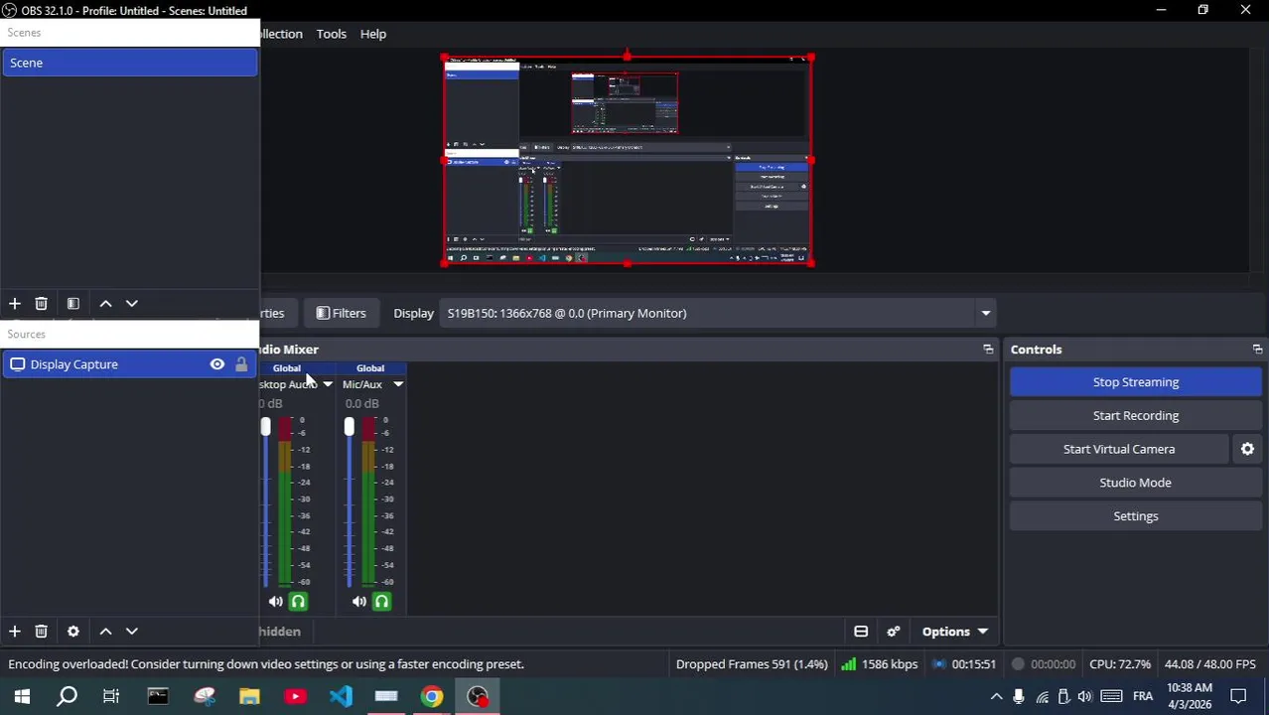This screenshot has width=1269, height=715.
Task: Select the Scene item in Scenes list
Action: pyautogui.click(x=129, y=64)
